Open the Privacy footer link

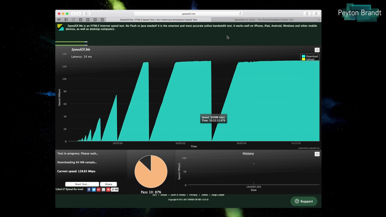[193, 195]
